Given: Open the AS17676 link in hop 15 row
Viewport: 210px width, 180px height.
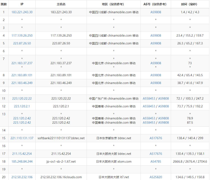Looking at the screenshot, I should coord(156,138).
